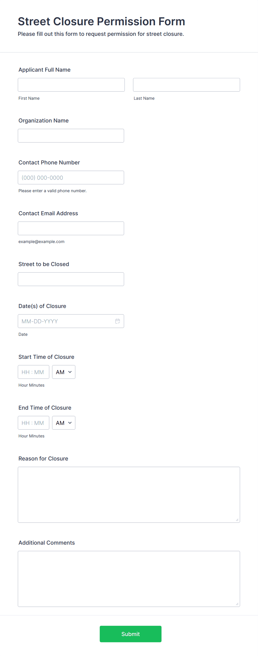Click the Reason for Closure text area
258x656 pixels.
pos(129,495)
